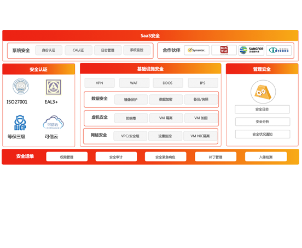Click the 安全审计 box in bottom bar
This screenshot has width=302, height=248.
pos(116,157)
